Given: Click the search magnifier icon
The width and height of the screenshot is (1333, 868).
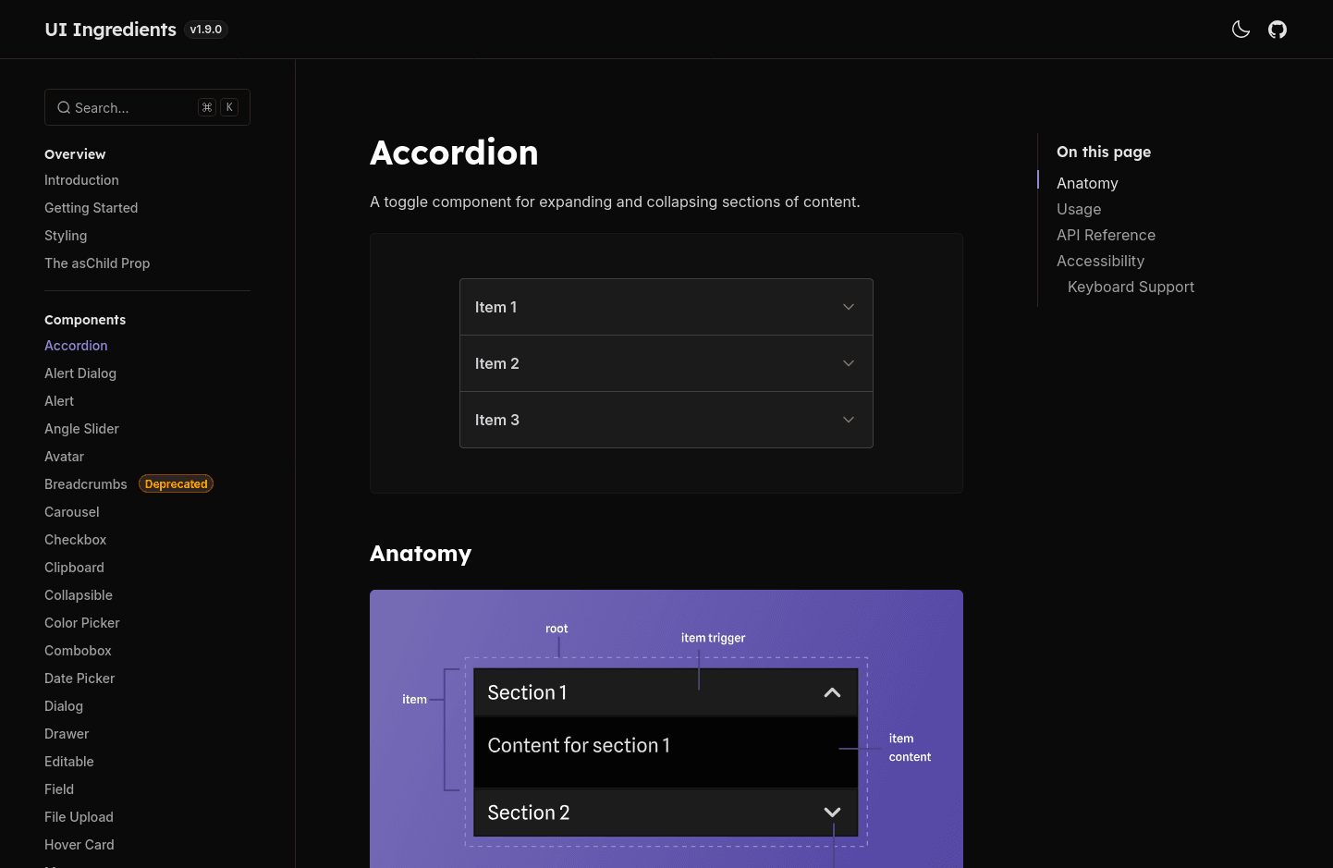Looking at the screenshot, I should (x=64, y=108).
